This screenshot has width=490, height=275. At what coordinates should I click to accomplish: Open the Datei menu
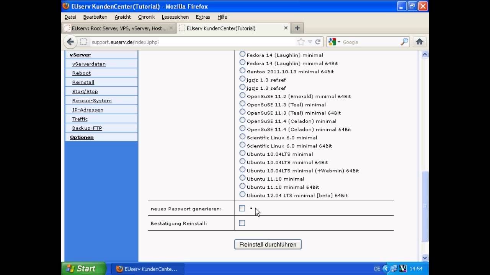(x=70, y=17)
